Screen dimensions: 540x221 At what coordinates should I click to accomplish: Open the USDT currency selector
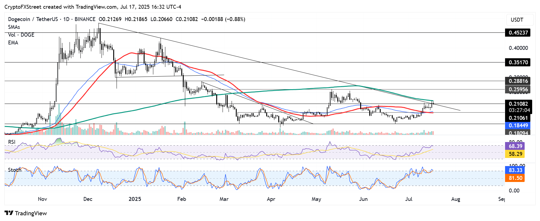click(517, 20)
